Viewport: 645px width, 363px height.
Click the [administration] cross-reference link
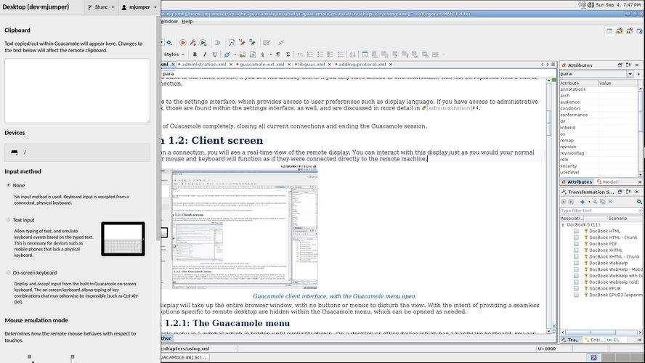pos(449,108)
